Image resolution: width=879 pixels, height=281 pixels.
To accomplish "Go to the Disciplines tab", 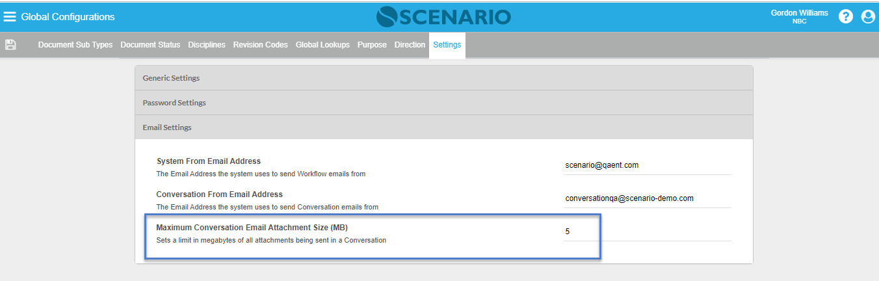I will click(207, 45).
